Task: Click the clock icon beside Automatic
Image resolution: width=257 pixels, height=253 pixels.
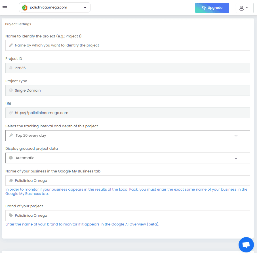Action: 11,158
